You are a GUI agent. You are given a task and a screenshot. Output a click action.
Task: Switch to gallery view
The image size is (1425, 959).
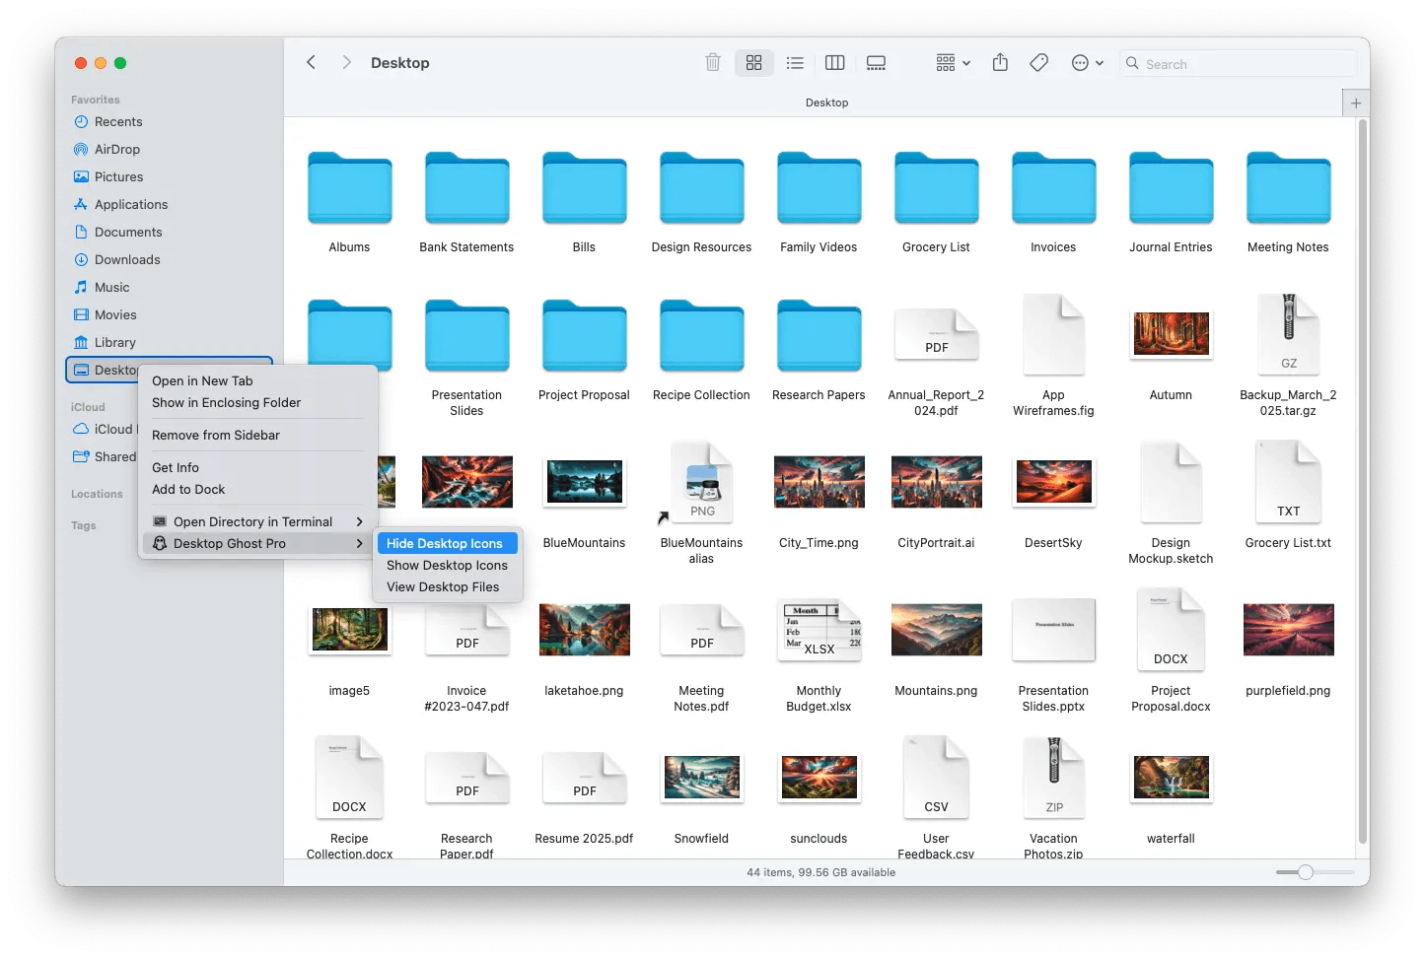[x=876, y=63]
